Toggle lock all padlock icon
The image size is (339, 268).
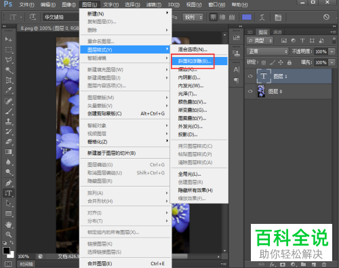click(290, 62)
